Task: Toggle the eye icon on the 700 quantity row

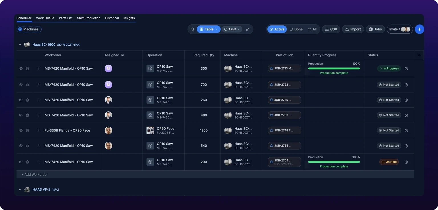Action: pos(21,85)
